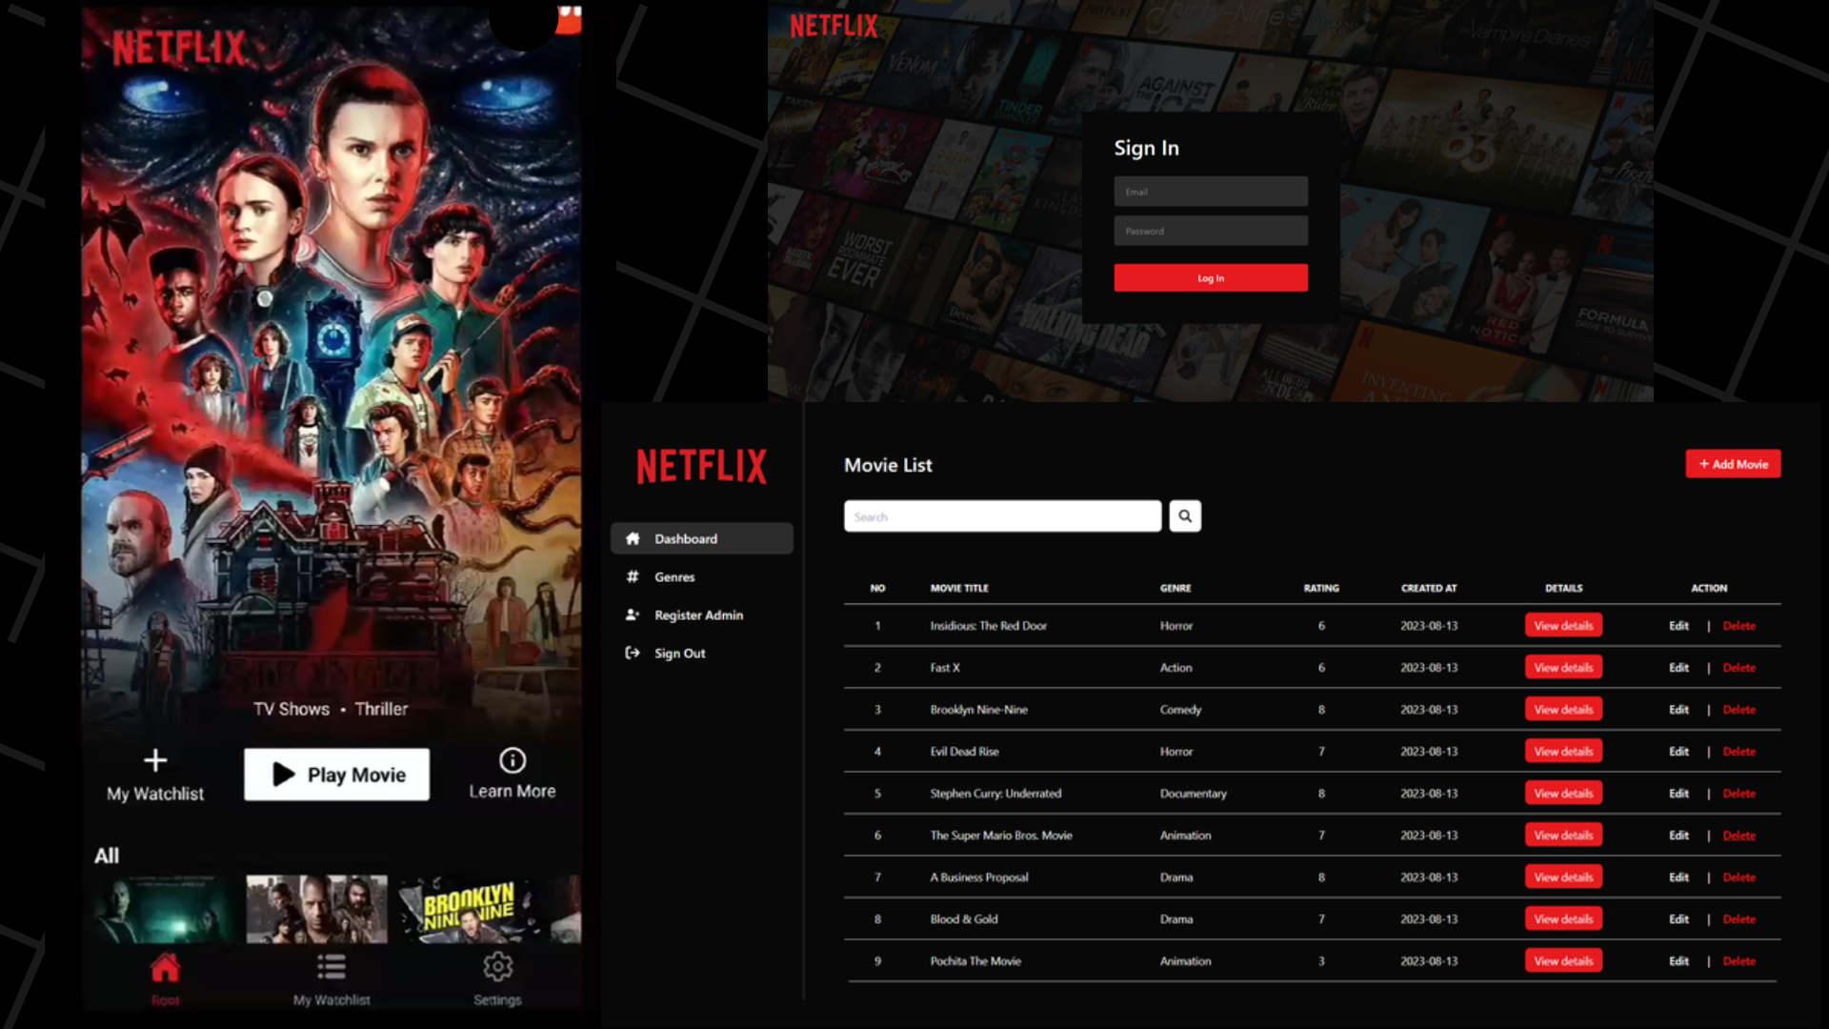Open the dark green horror thumbnail in All row
The height and width of the screenshot is (1029, 1829).
click(165, 909)
